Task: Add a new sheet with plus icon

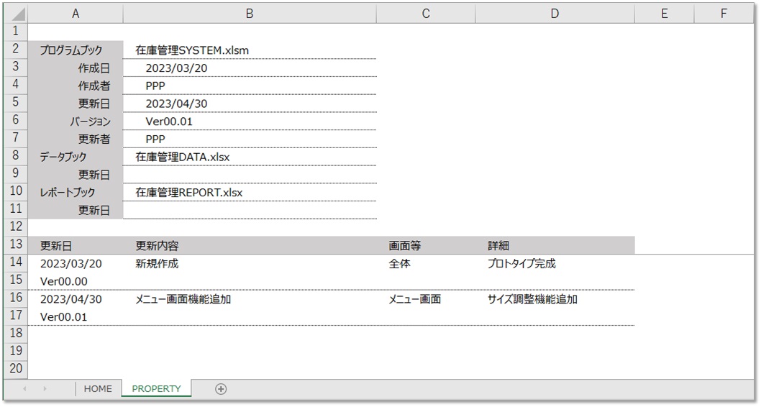Action: click(x=221, y=388)
